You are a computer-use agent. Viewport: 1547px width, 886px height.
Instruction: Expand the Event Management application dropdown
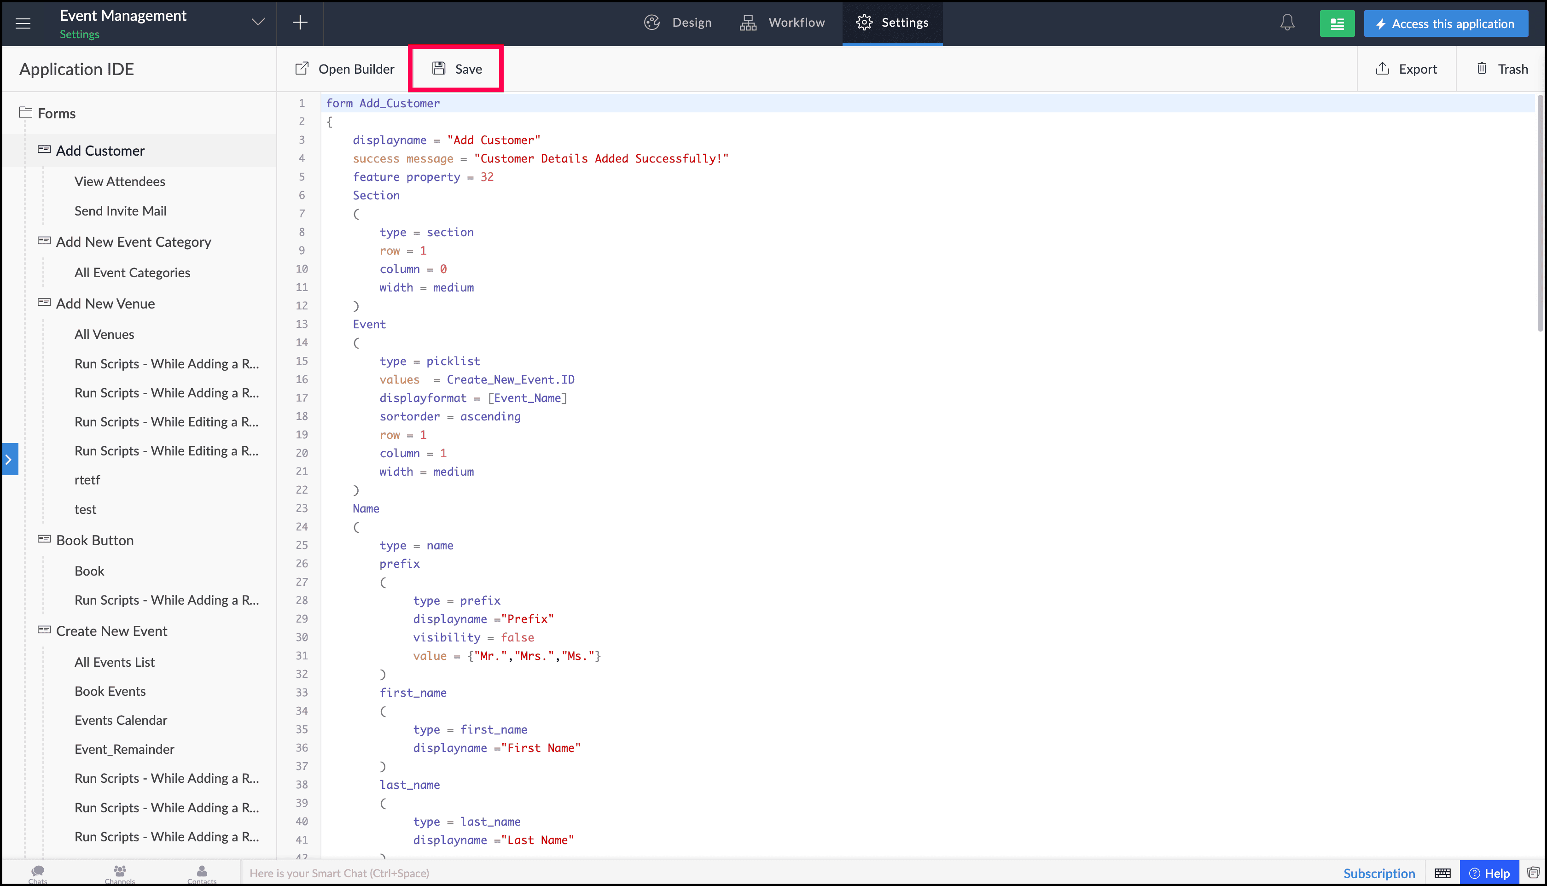258,23
